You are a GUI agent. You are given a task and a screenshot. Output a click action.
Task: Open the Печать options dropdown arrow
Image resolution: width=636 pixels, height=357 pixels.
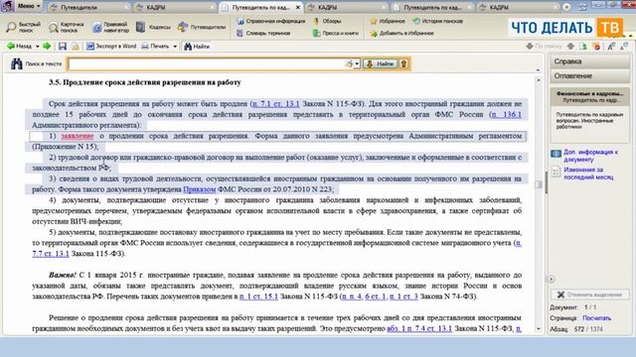tap(175, 47)
